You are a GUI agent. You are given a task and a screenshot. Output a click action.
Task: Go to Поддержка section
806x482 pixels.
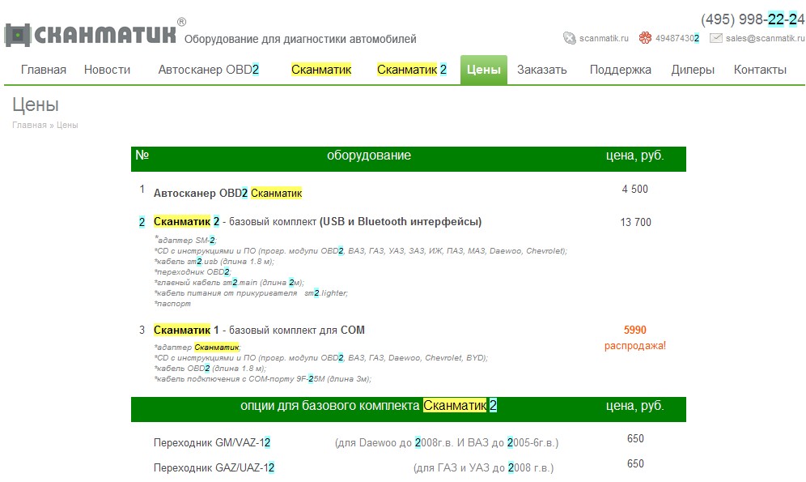pyautogui.click(x=621, y=70)
